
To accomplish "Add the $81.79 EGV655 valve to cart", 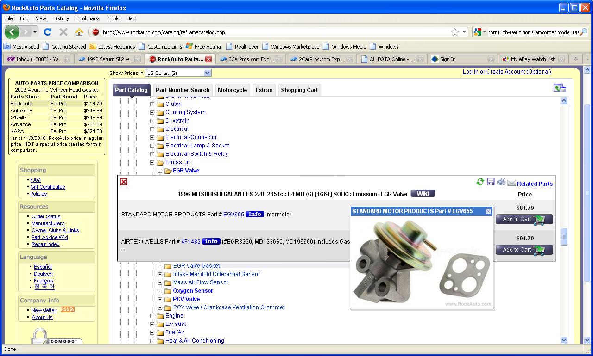I will point(524,219).
